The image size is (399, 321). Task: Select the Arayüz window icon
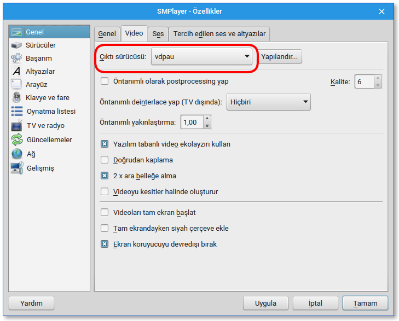click(x=16, y=84)
